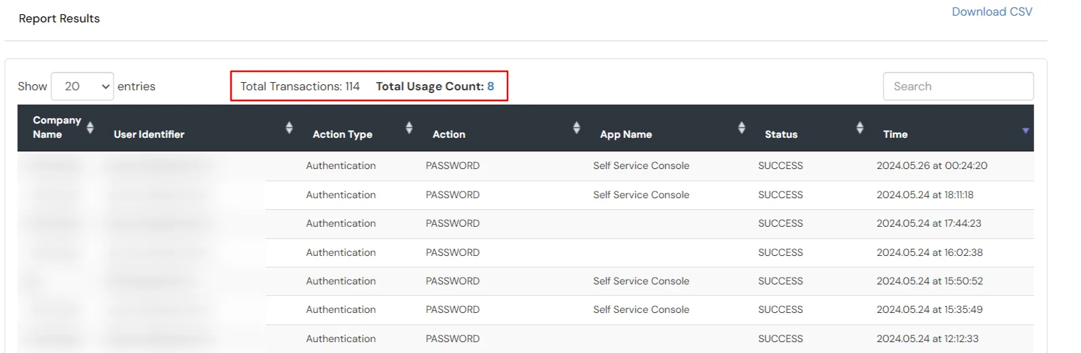1081x353 pixels.
Task: Select time 2024.05.26 at 00:24:20
Action: [x=932, y=166]
